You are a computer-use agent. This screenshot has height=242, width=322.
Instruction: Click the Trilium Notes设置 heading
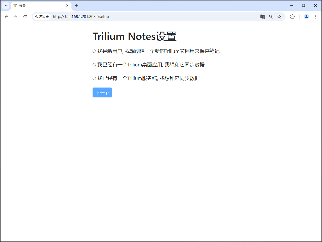tap(135, 36)
